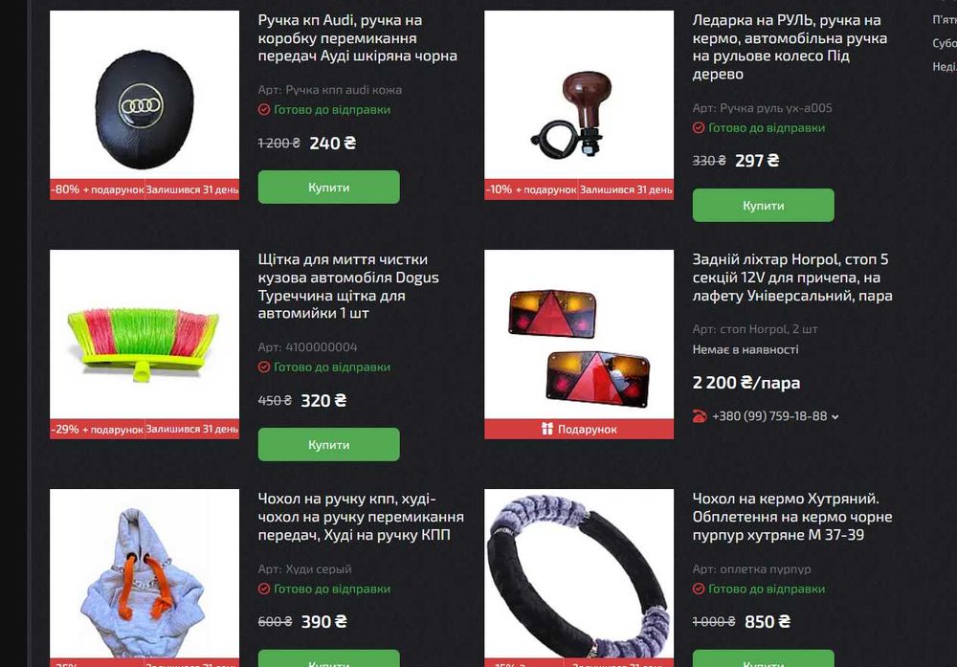Click the ready-to-ship check icon for steering wheel knob
The image size is (957, 667).
[x=699, y=127]
